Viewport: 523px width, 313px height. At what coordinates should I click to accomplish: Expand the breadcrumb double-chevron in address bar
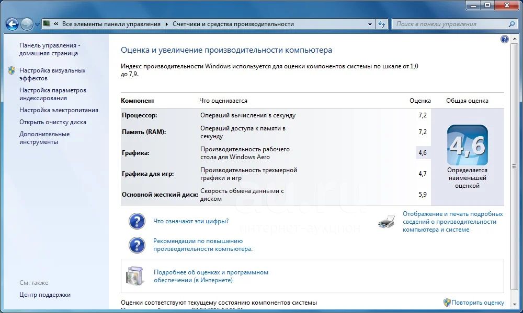pos(56,24)
